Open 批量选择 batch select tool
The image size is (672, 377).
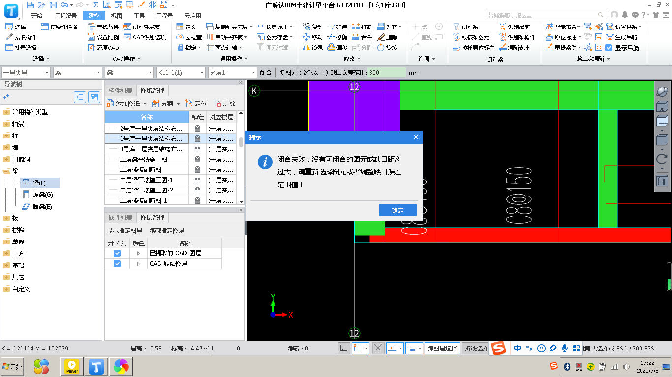(21, 48)
